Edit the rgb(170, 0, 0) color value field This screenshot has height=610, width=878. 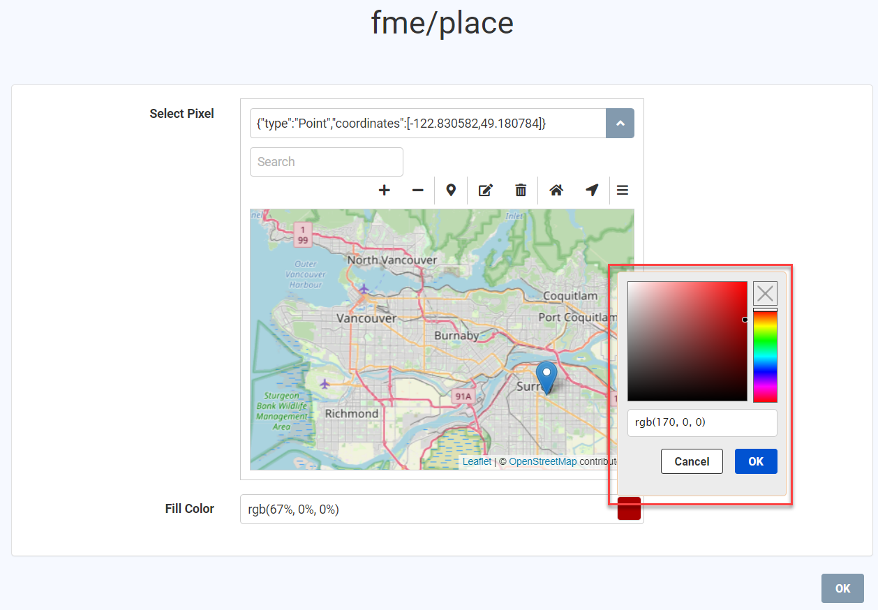coord(702,422)
